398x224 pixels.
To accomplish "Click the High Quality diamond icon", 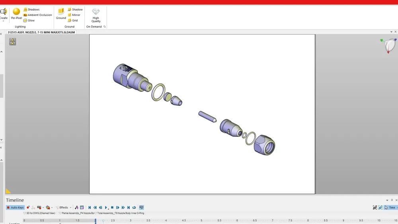I will (x=96, y=12).
